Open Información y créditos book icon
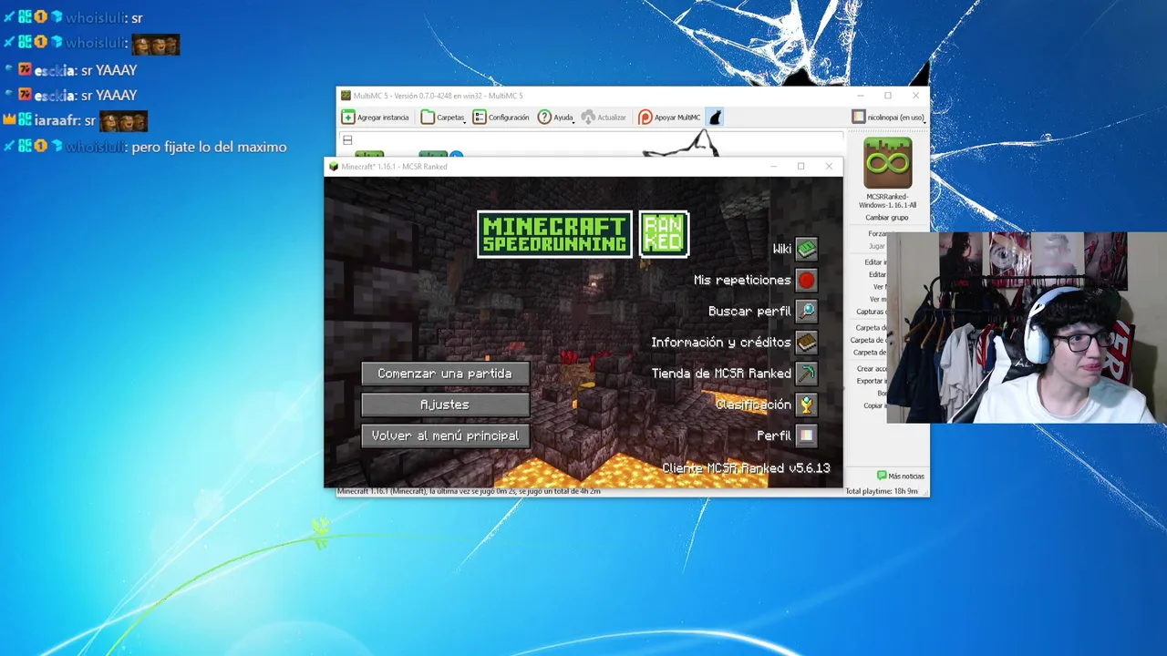The image size is (1167, 656). (x=806, y=342)
